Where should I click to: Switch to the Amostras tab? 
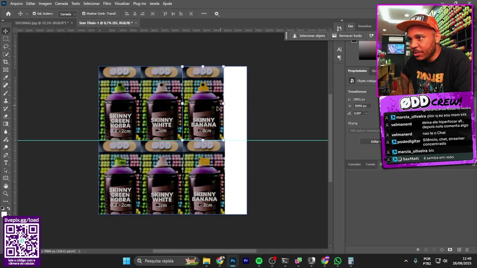pyautogui.click(x=364, y=26)
